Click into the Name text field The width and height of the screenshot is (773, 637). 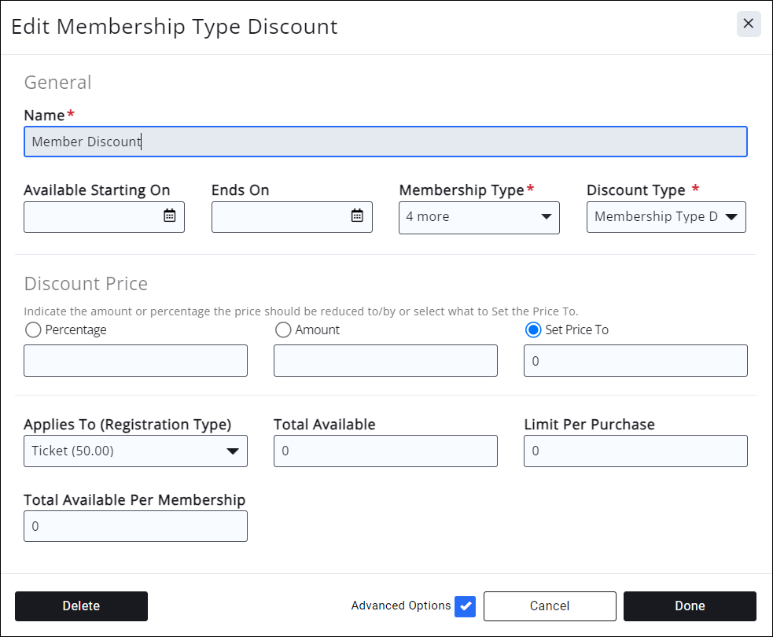385,142
